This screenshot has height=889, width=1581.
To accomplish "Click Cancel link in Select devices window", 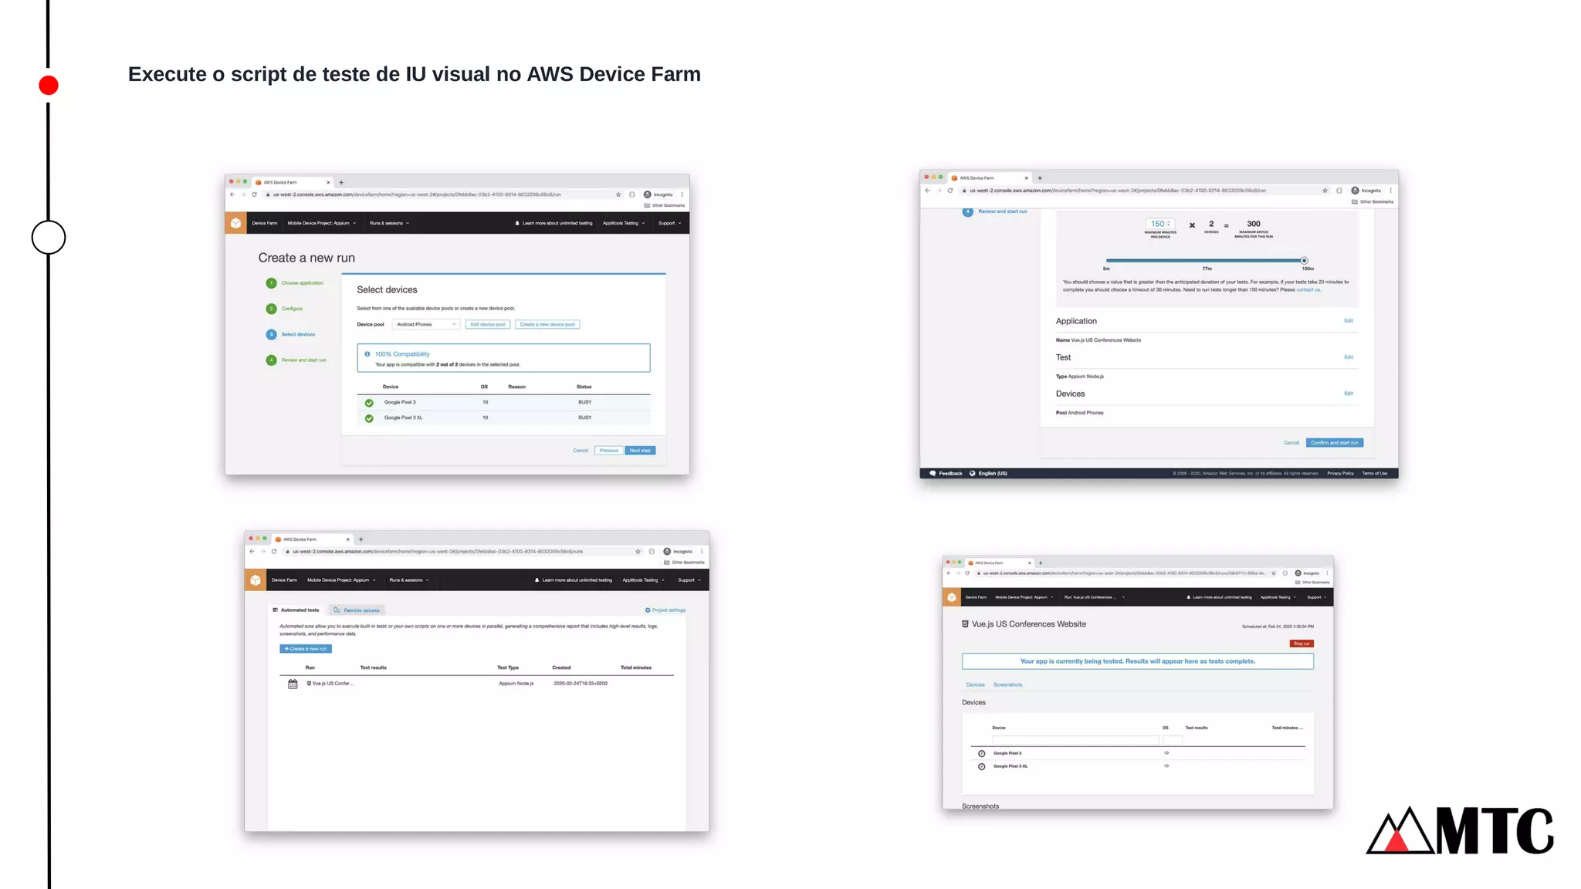I will pyautogui.click(x=581, y=451).
